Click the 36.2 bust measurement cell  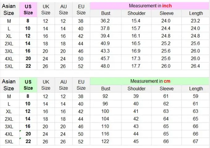[x=105, y=21]
